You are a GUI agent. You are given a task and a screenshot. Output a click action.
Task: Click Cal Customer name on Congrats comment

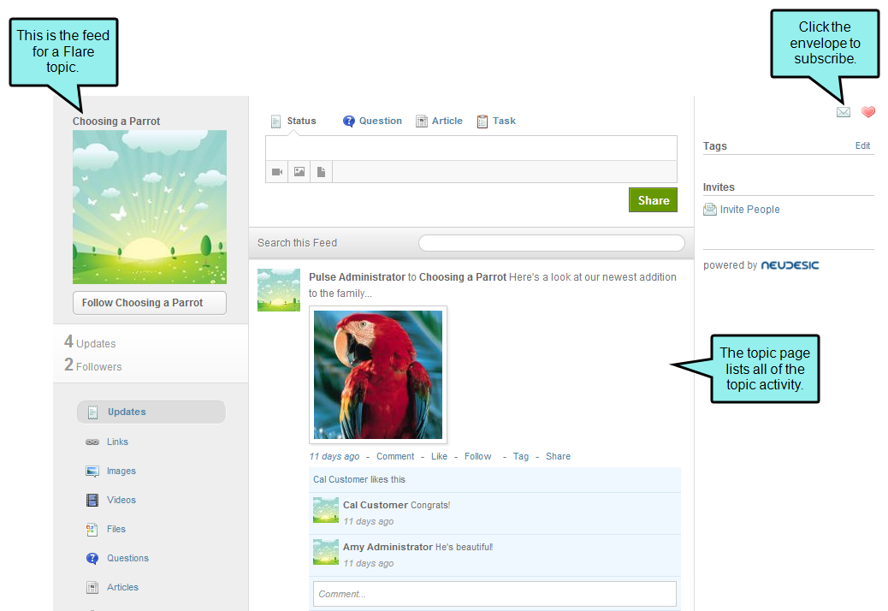[376, 505]
